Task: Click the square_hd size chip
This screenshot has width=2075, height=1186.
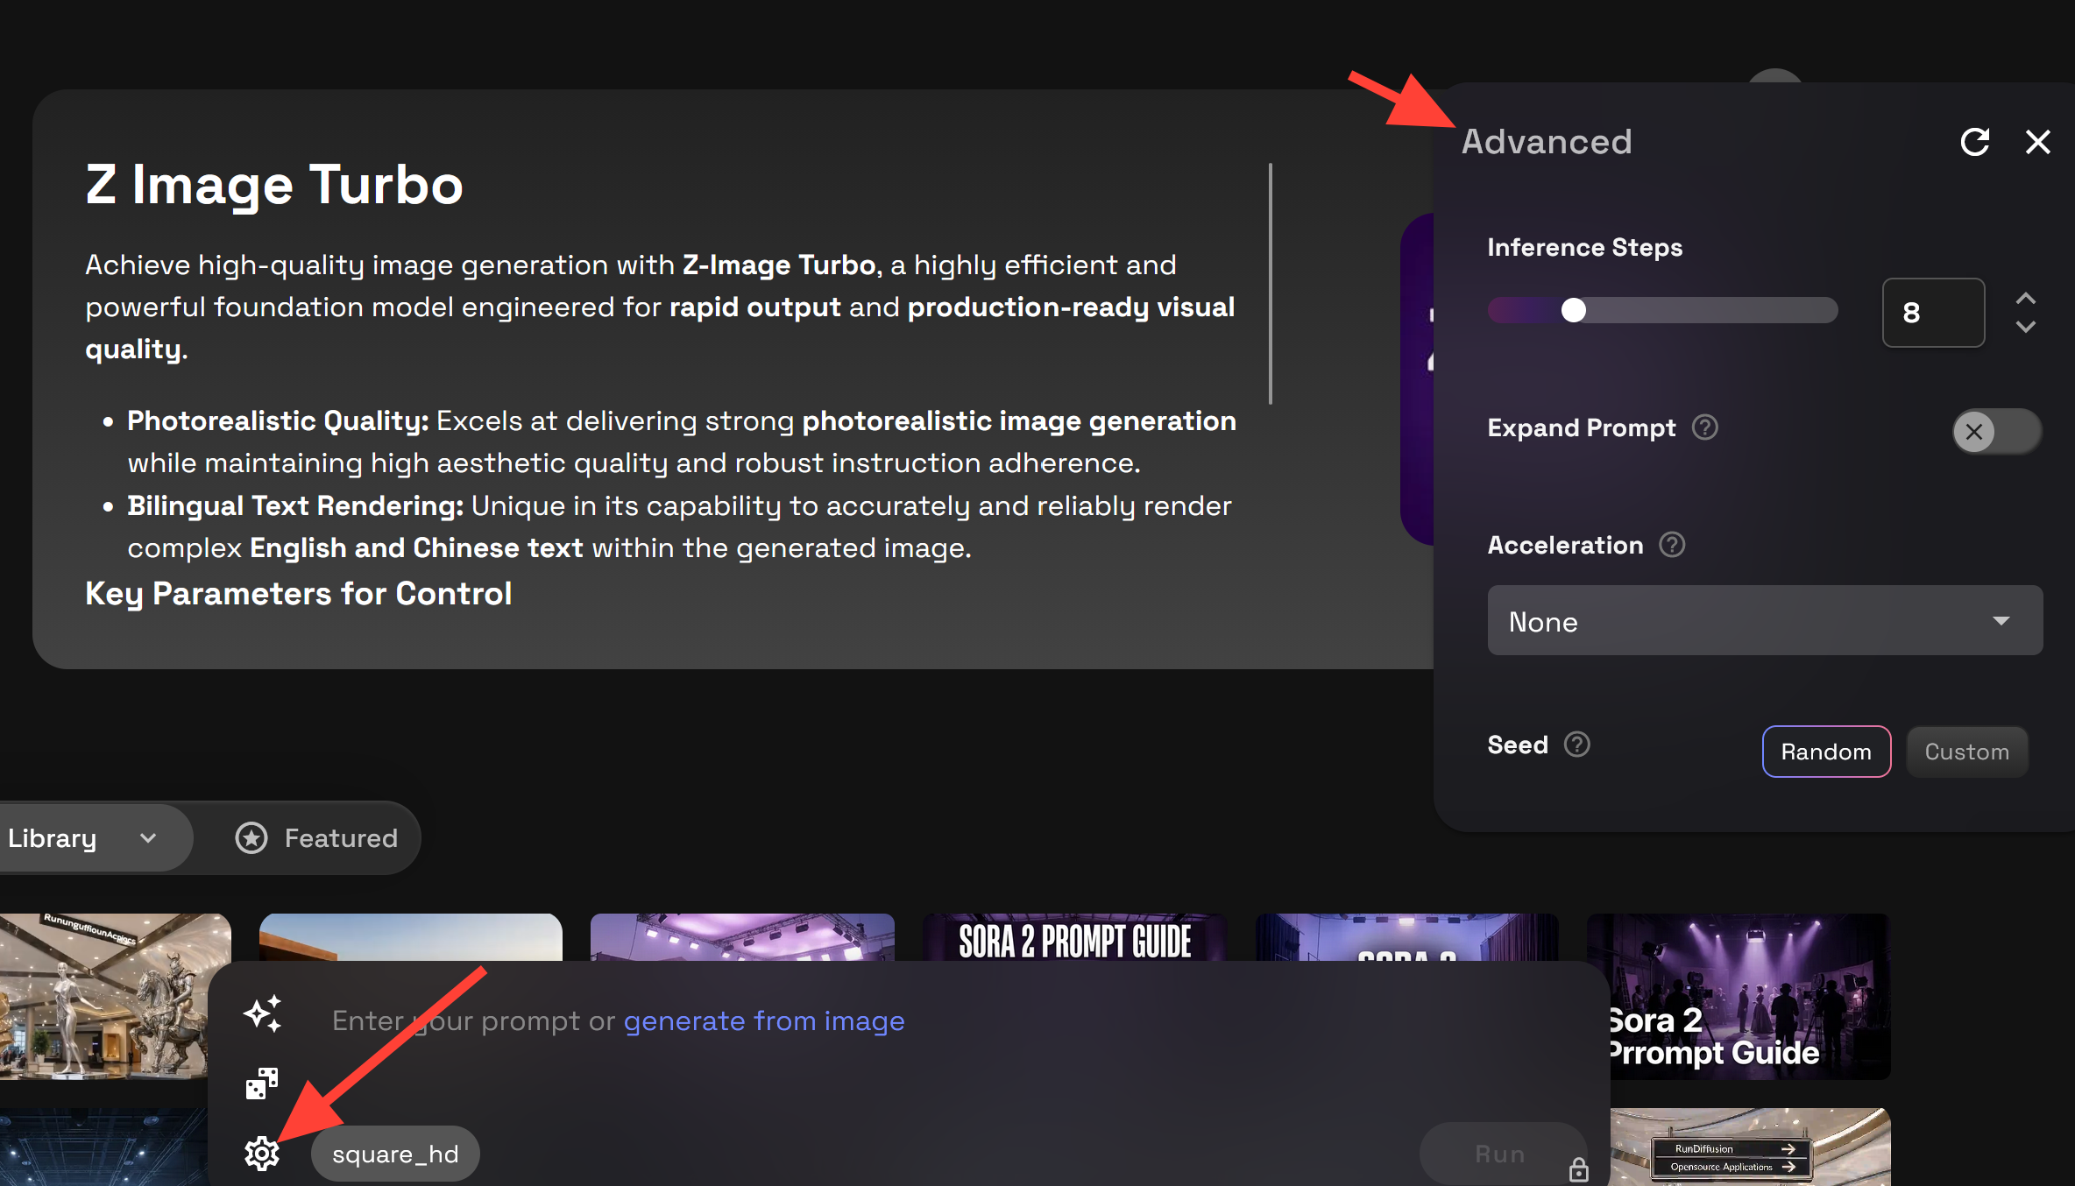Action: tap(395, 1154)
